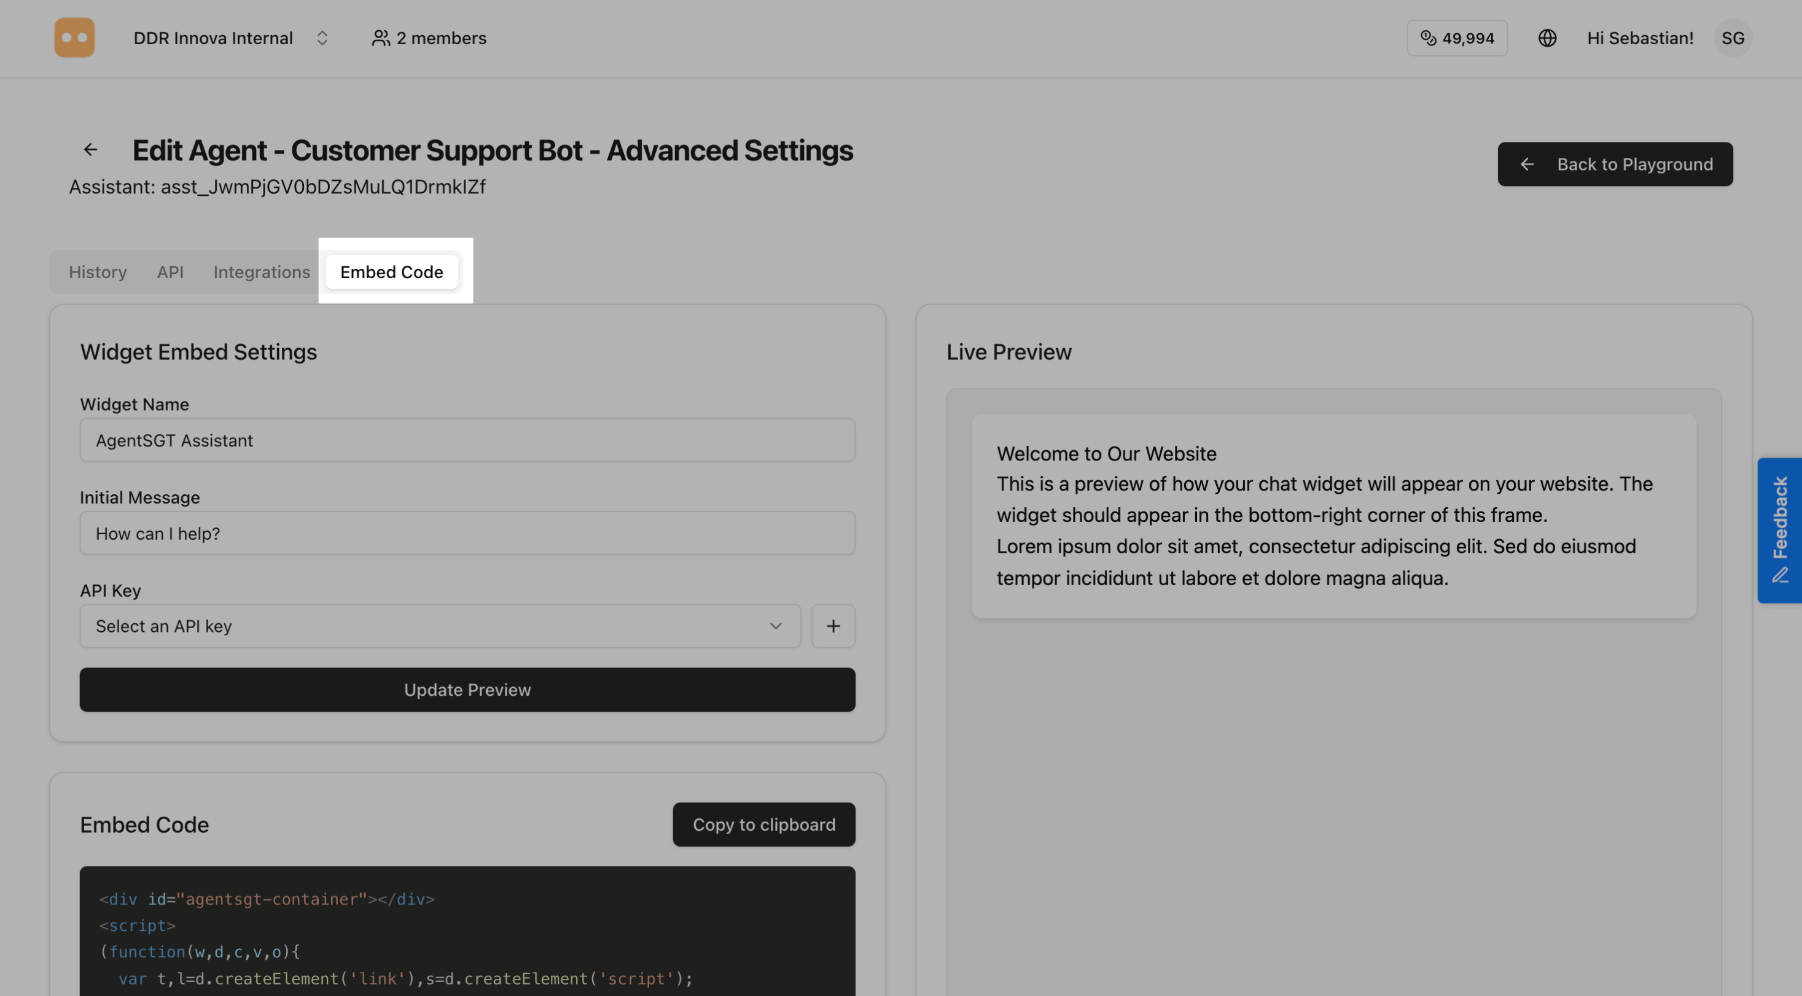1802x996 pixels.
Task: Open the Feedback panel on the right edge
Action: pos(1781,530)
